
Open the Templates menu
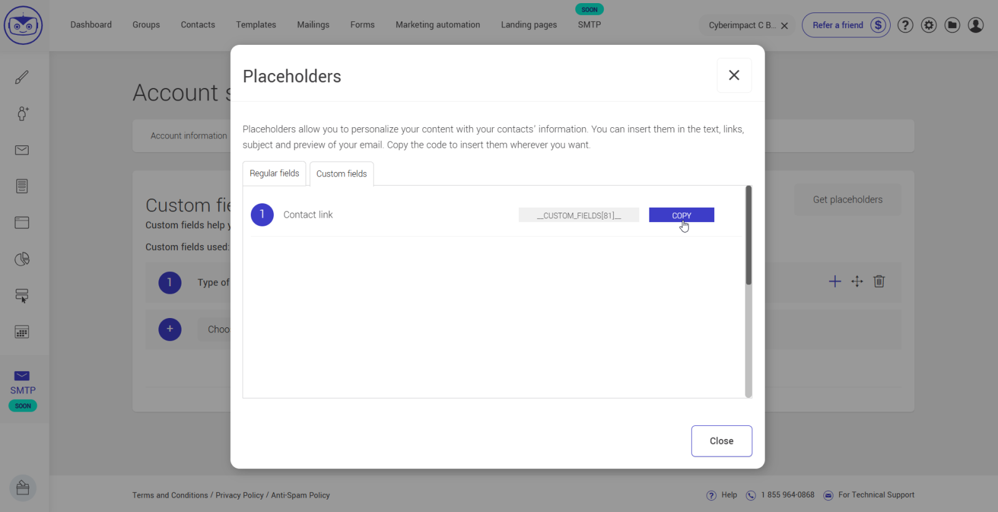pos(256,25)
